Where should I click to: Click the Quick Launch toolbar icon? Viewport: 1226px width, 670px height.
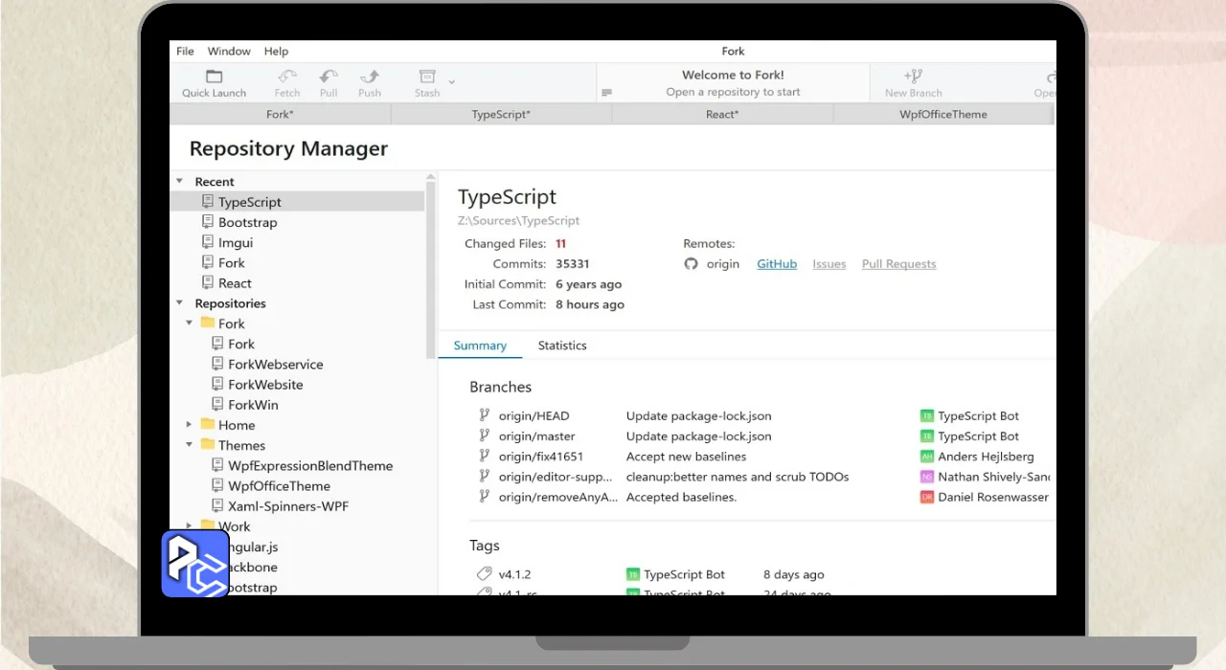[x=214, y=78]
